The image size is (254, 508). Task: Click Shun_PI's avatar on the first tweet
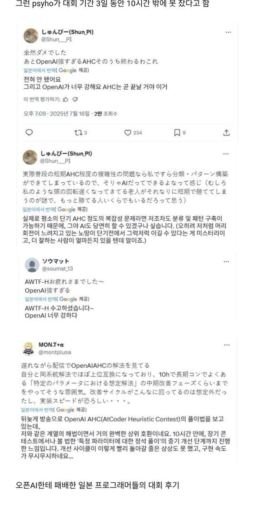[31, 36]
